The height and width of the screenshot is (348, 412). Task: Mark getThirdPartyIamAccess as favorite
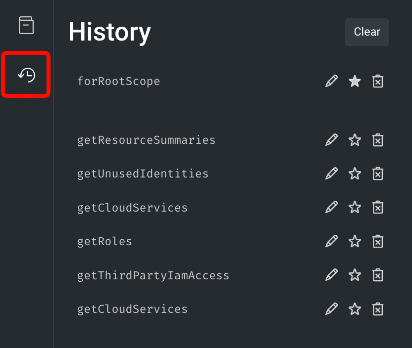tap(355, 275)
